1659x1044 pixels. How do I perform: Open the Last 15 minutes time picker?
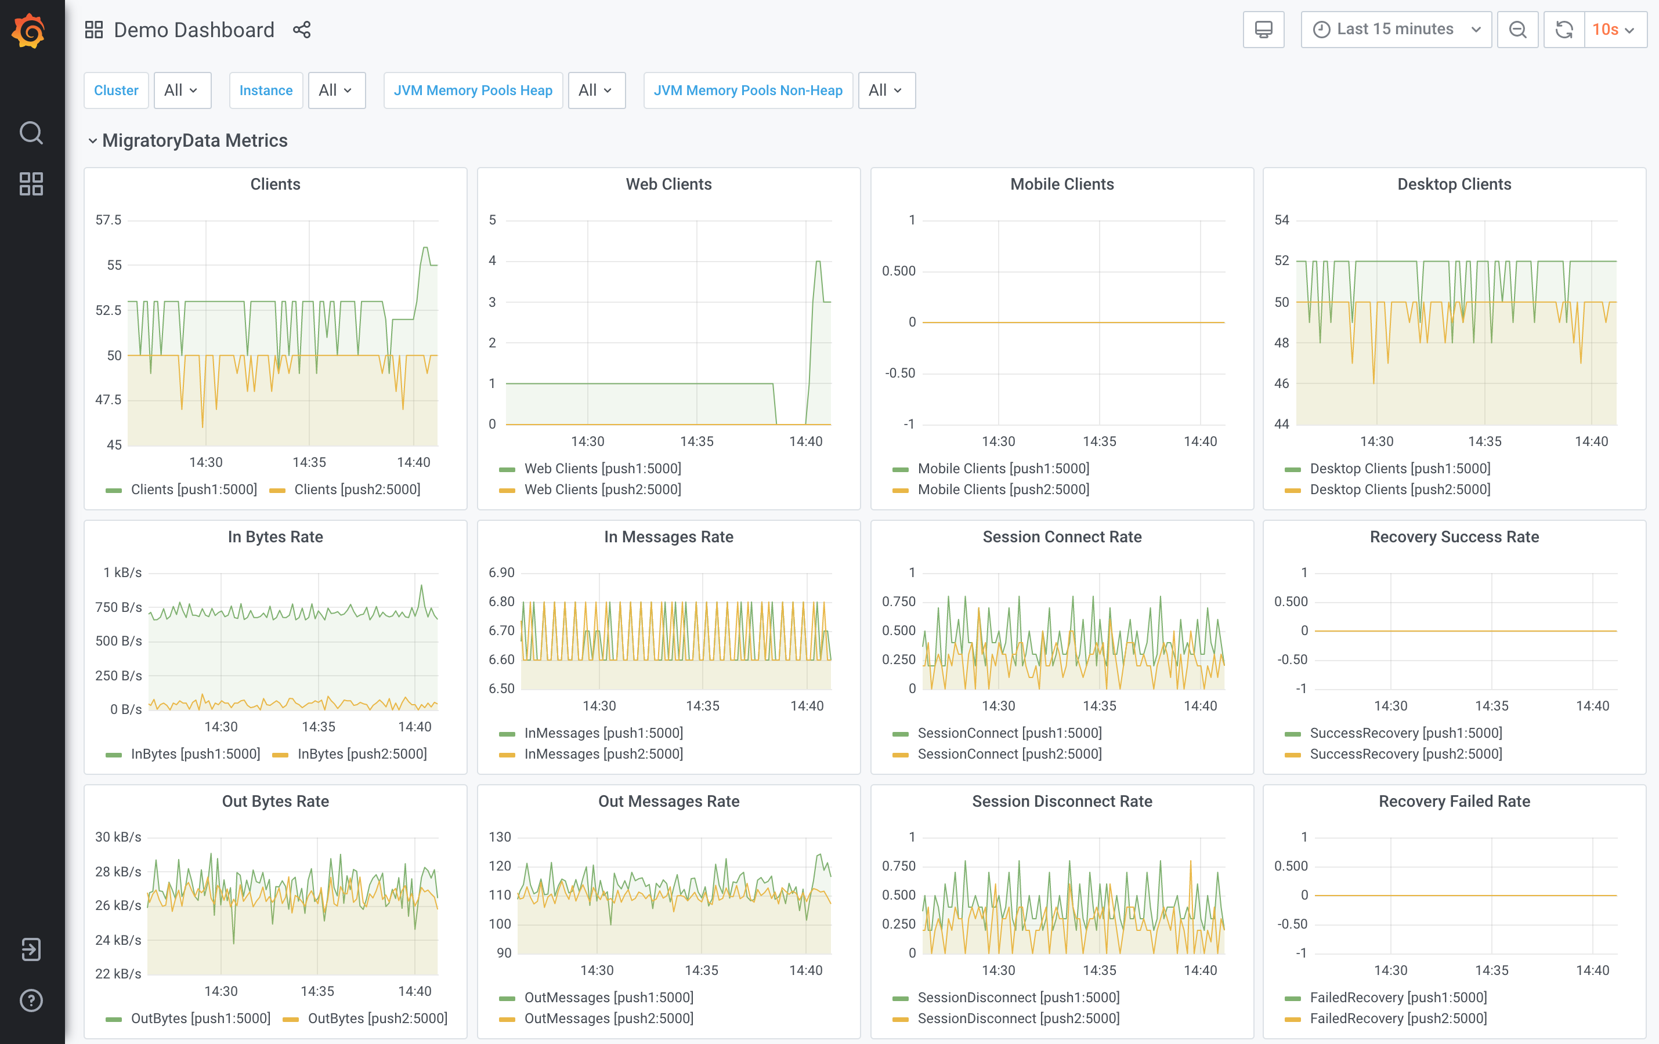(x=1396, y=30)
